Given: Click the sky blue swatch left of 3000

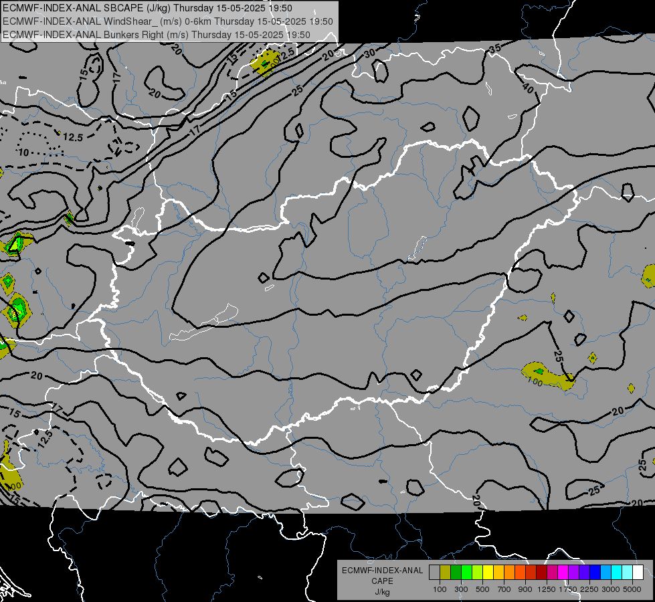Looking at the screenshot, I should (x=606, y=573).
